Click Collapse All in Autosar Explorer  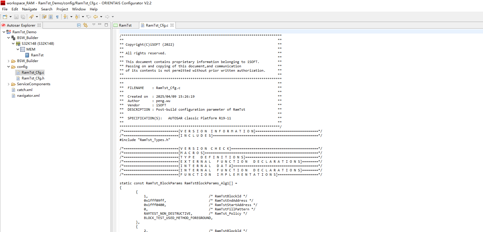pyautogui.click(x=79, y=25)
